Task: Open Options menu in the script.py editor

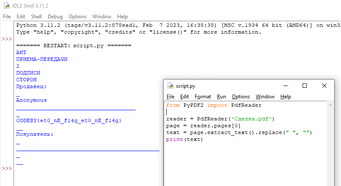Action: point(241,97)
